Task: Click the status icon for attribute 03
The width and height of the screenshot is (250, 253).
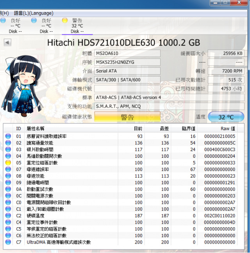Action: (8, 150)
